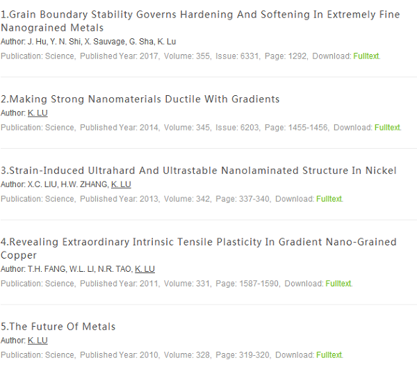Click Page 1455-1456 publication details
The width and height of the screenshot is (417, 367).
click(x=296, y=127)
